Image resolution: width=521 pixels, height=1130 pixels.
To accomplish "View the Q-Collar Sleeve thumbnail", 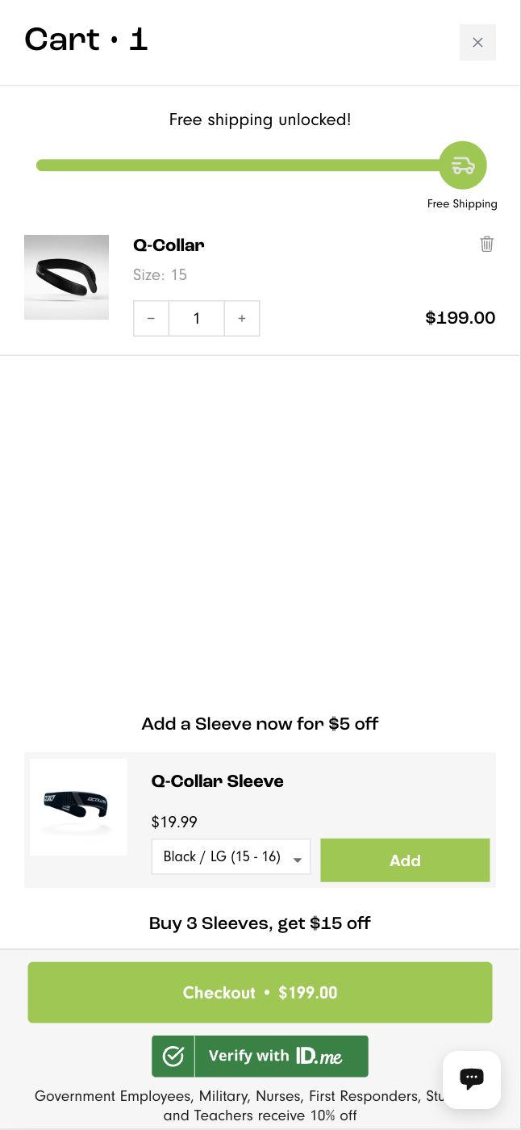I will tap(77, 806).
